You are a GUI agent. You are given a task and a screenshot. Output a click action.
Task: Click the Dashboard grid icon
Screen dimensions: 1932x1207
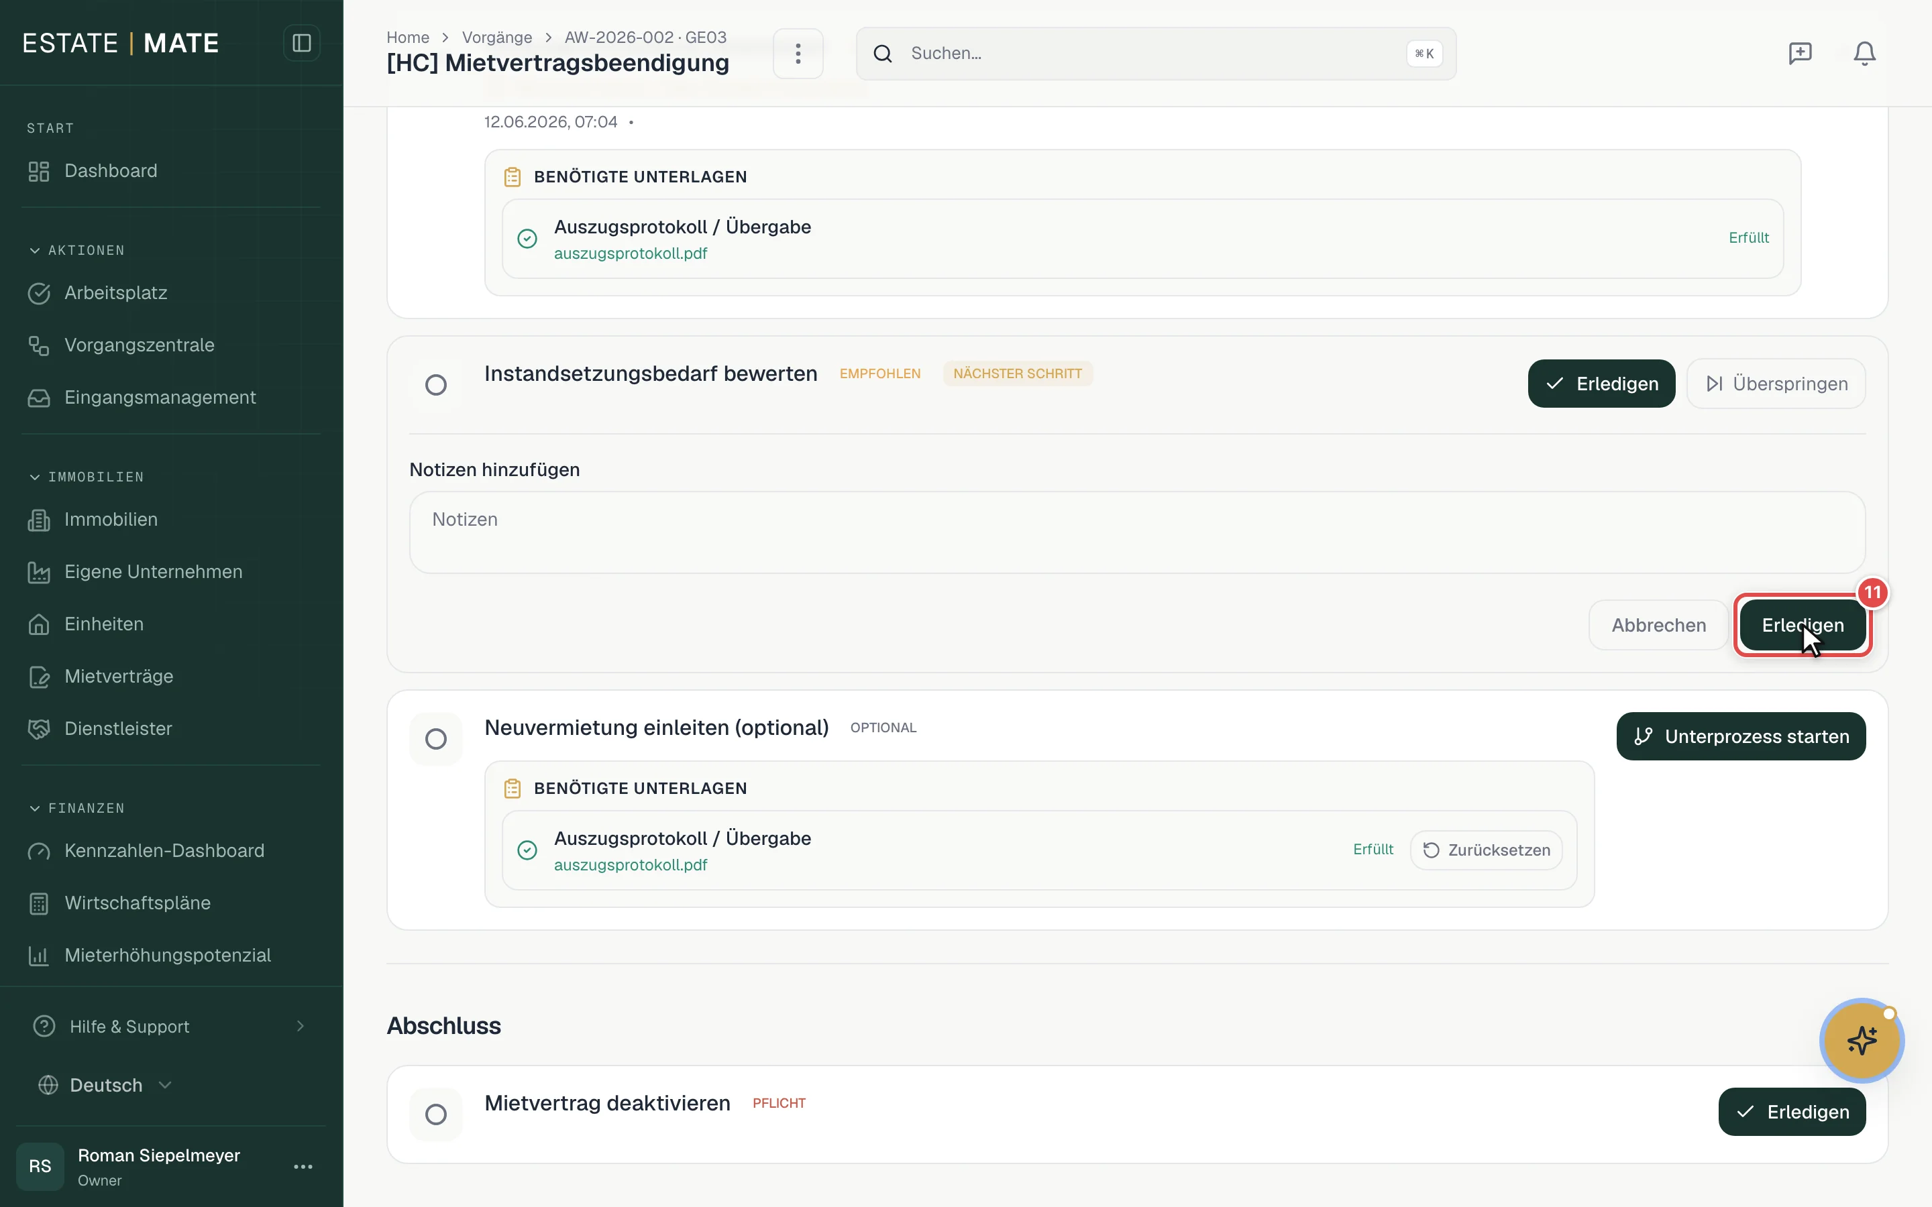point(38,171)
